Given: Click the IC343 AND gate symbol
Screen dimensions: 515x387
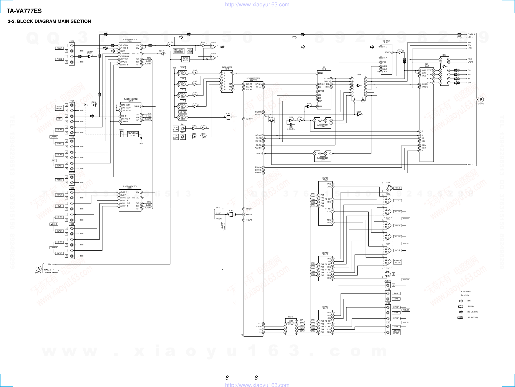Looking at the screenshot, I should point(228,117).
